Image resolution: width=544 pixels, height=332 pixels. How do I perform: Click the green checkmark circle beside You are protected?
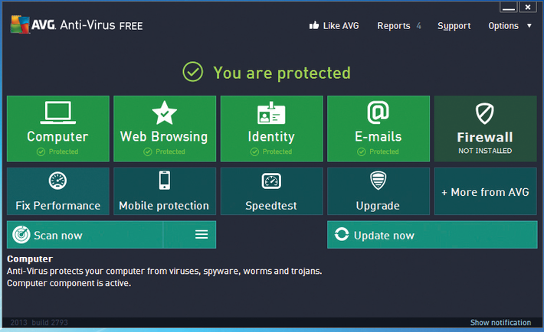pos(193,72)
